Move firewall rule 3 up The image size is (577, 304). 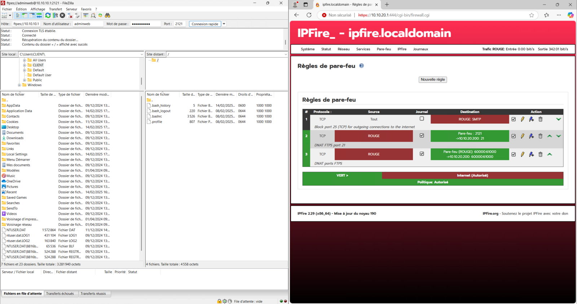click(549, 154)
